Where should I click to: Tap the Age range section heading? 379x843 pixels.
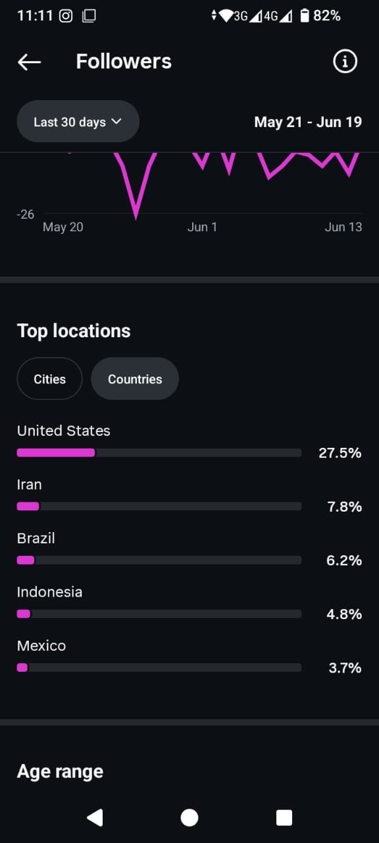coord(60,771)
